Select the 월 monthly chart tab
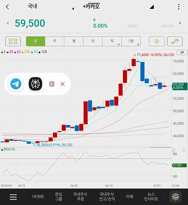 (74, 41)
